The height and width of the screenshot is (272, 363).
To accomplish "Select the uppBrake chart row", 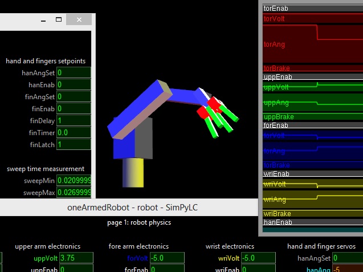I will [313, 116].
